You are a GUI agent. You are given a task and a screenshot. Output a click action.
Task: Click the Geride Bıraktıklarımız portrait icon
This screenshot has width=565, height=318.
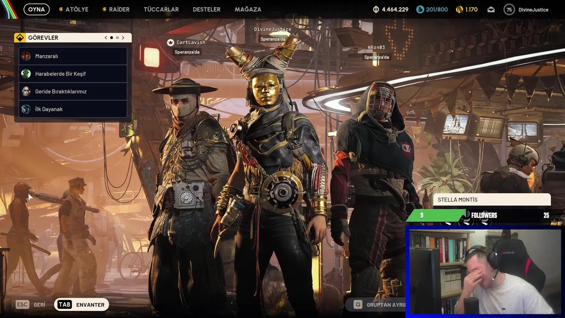pyautogui.click(x=26, y=91)
